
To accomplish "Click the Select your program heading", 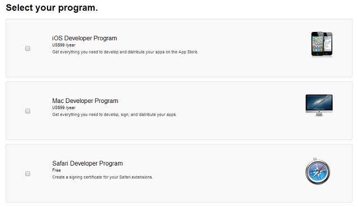I will tap(52, 7).
